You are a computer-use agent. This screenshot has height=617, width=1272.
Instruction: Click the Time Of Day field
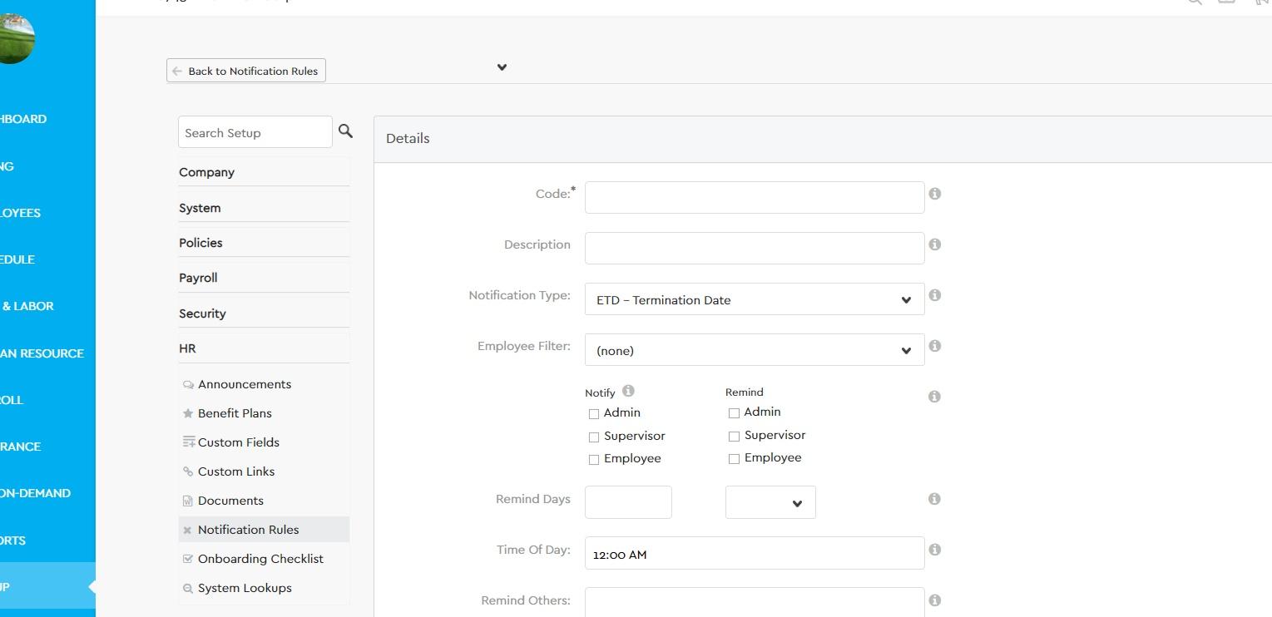754,554
